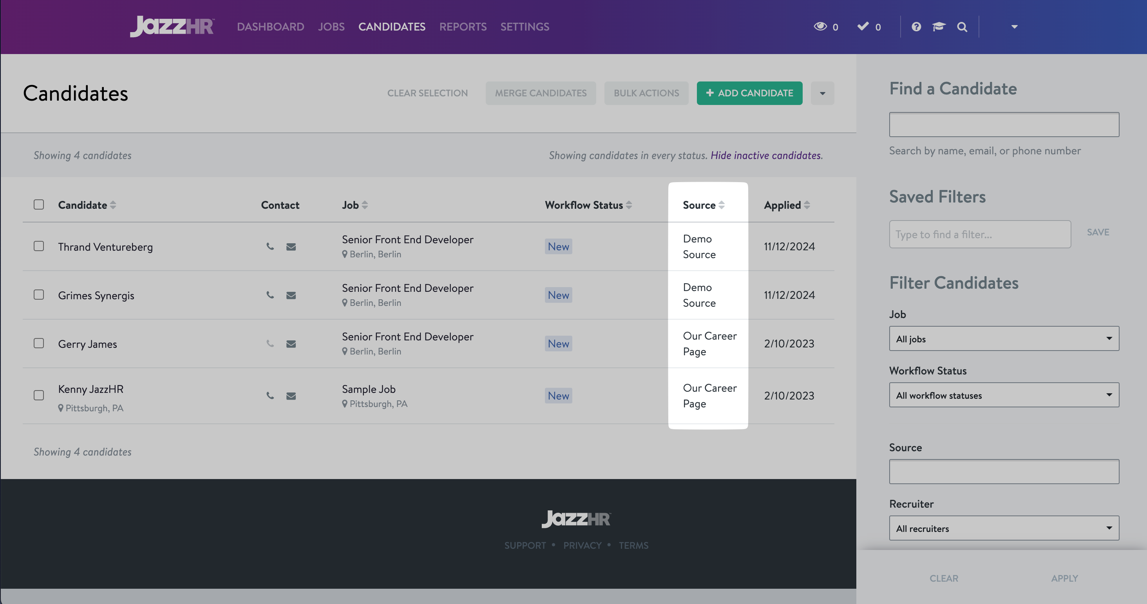Screen dimensions: 1147x604
Task: Click New status badge for Gerry James
Action: coord(558,343)
